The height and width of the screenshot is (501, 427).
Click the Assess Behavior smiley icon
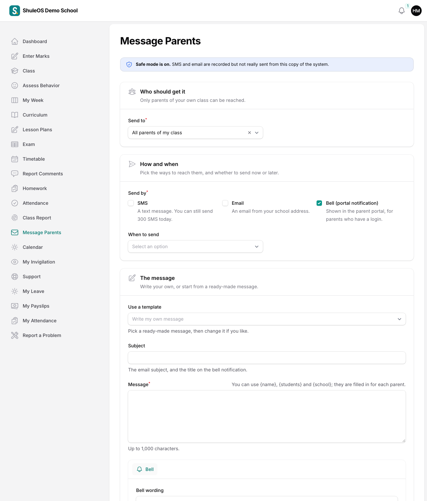coord(15,86)
